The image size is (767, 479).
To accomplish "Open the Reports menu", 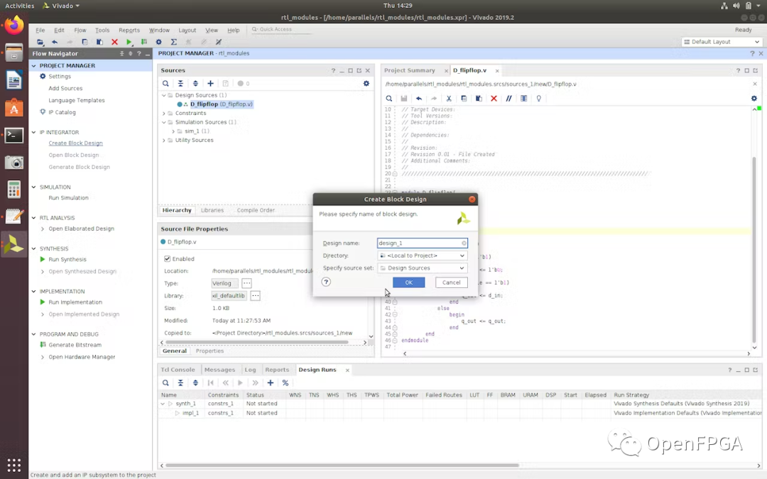I will (129, 31).
